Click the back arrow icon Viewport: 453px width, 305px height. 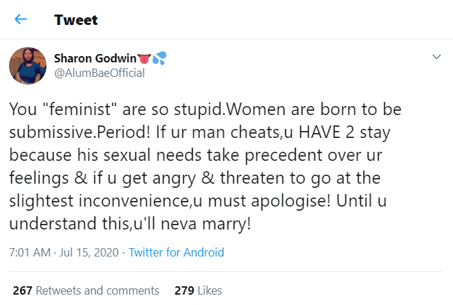pos(21,19)
